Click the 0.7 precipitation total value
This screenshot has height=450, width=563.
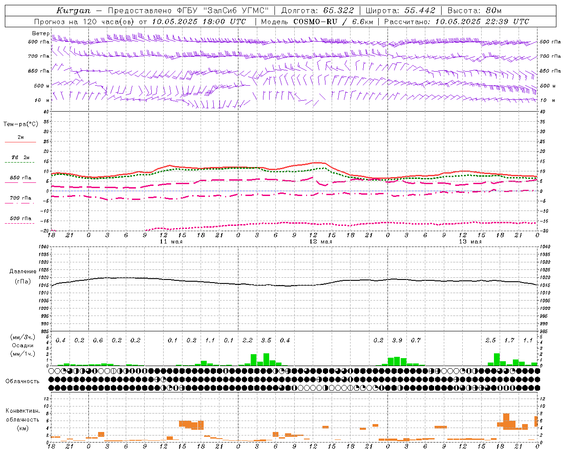(416, 341)
